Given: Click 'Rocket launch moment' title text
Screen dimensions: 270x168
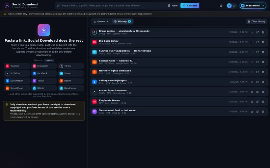Looking at the screenshot, I should point(113,90).
